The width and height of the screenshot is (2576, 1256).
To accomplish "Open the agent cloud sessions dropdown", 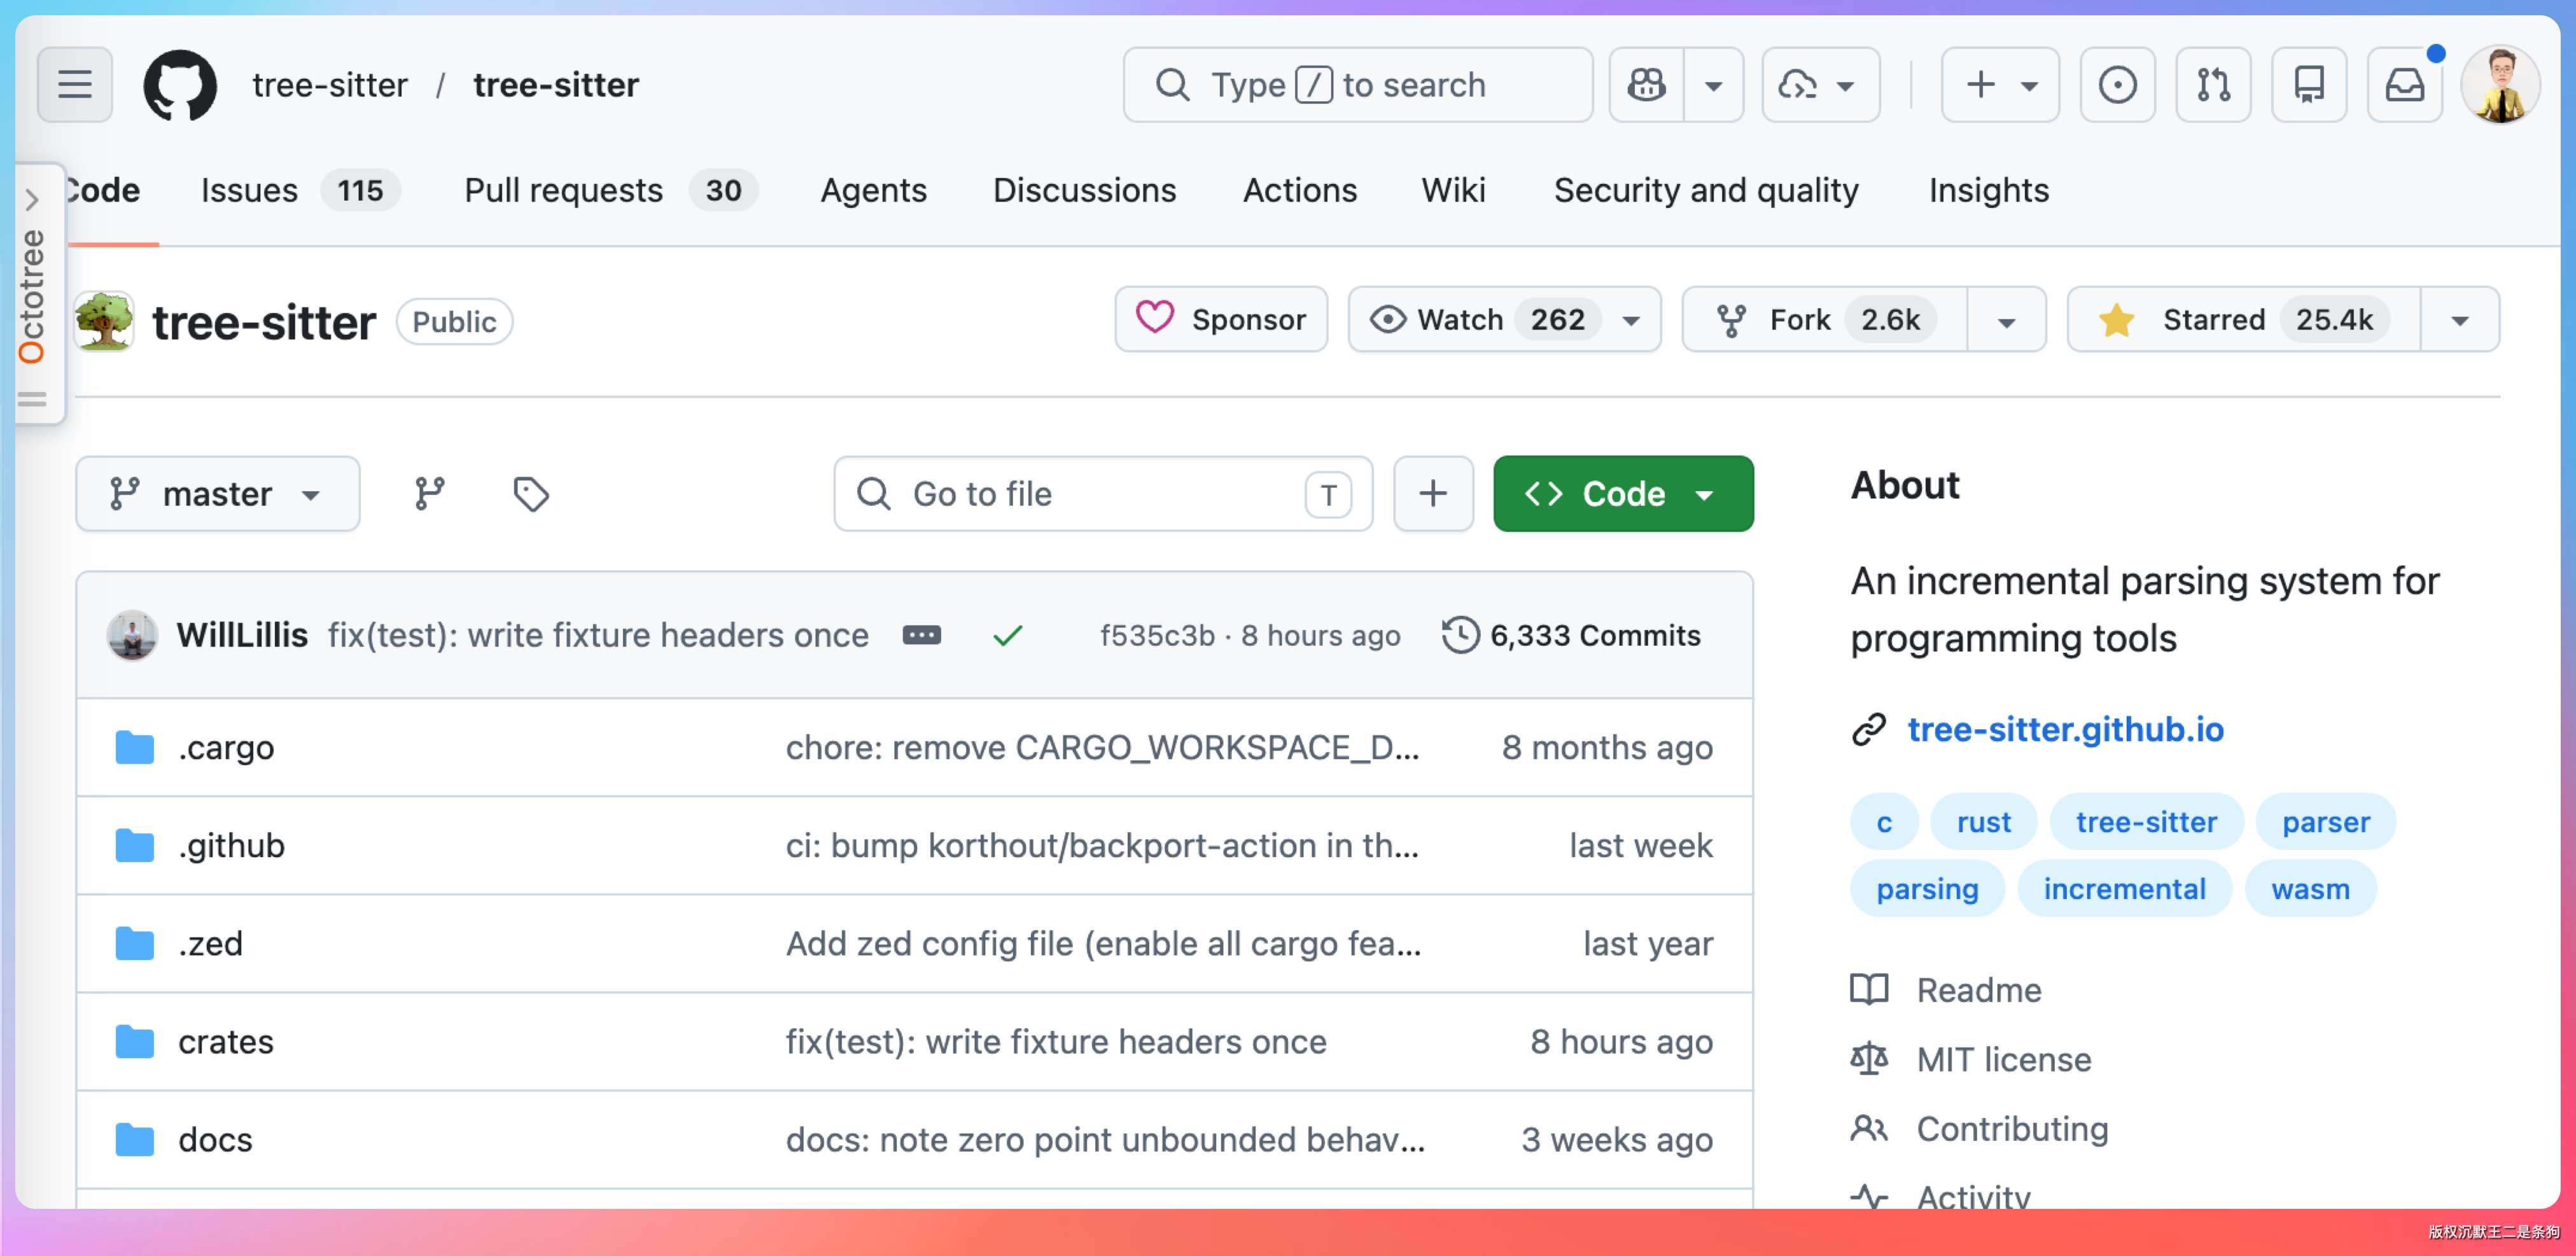I will tap(1820, 85).
